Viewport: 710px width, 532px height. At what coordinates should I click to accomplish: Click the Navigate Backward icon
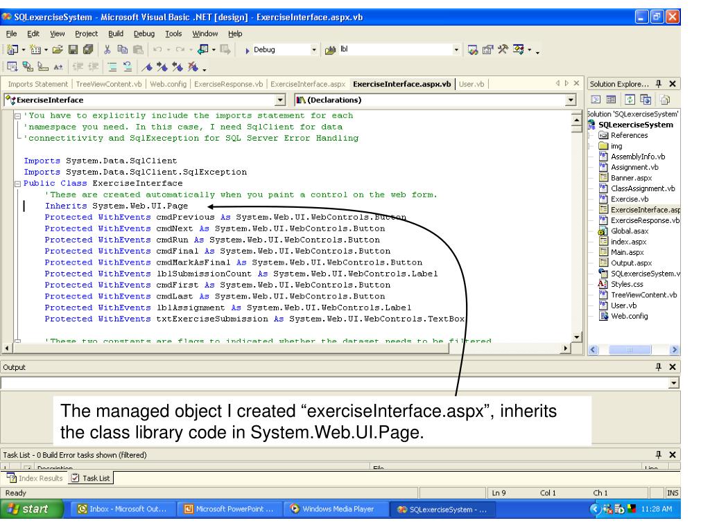203,49
